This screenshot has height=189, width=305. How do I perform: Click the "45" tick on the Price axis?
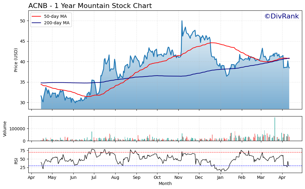(x=23, y=41)
